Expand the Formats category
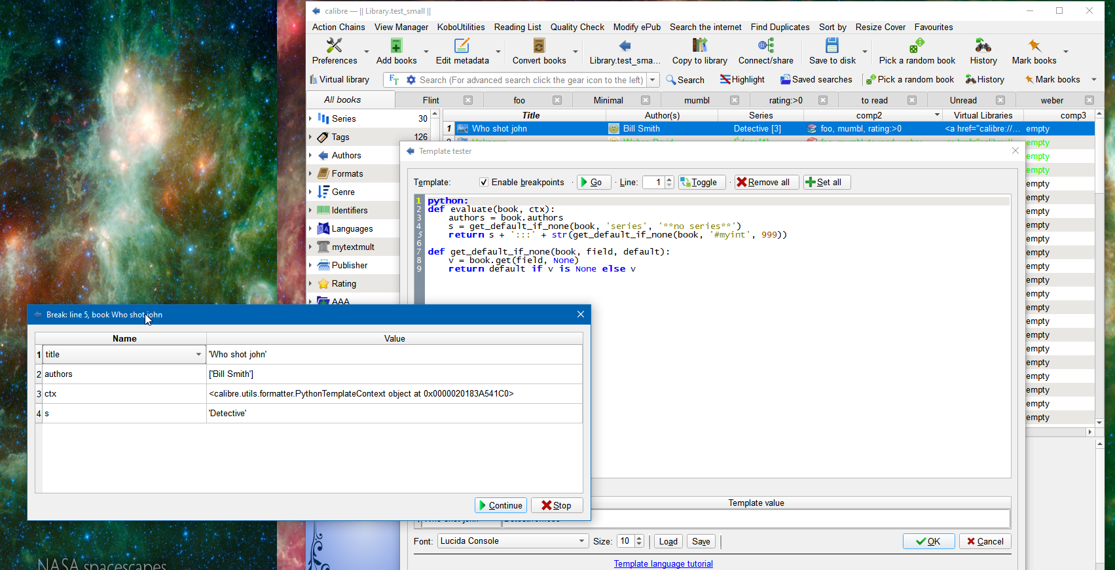The width and height of the screenshot is (1115, 570). coord(310,173)
